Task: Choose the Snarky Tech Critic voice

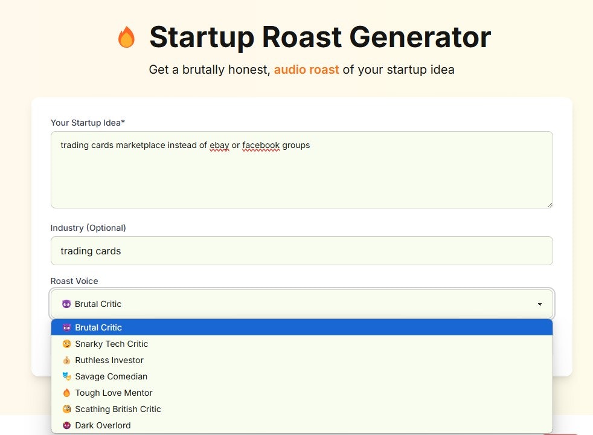Action: tap(302, 343)
